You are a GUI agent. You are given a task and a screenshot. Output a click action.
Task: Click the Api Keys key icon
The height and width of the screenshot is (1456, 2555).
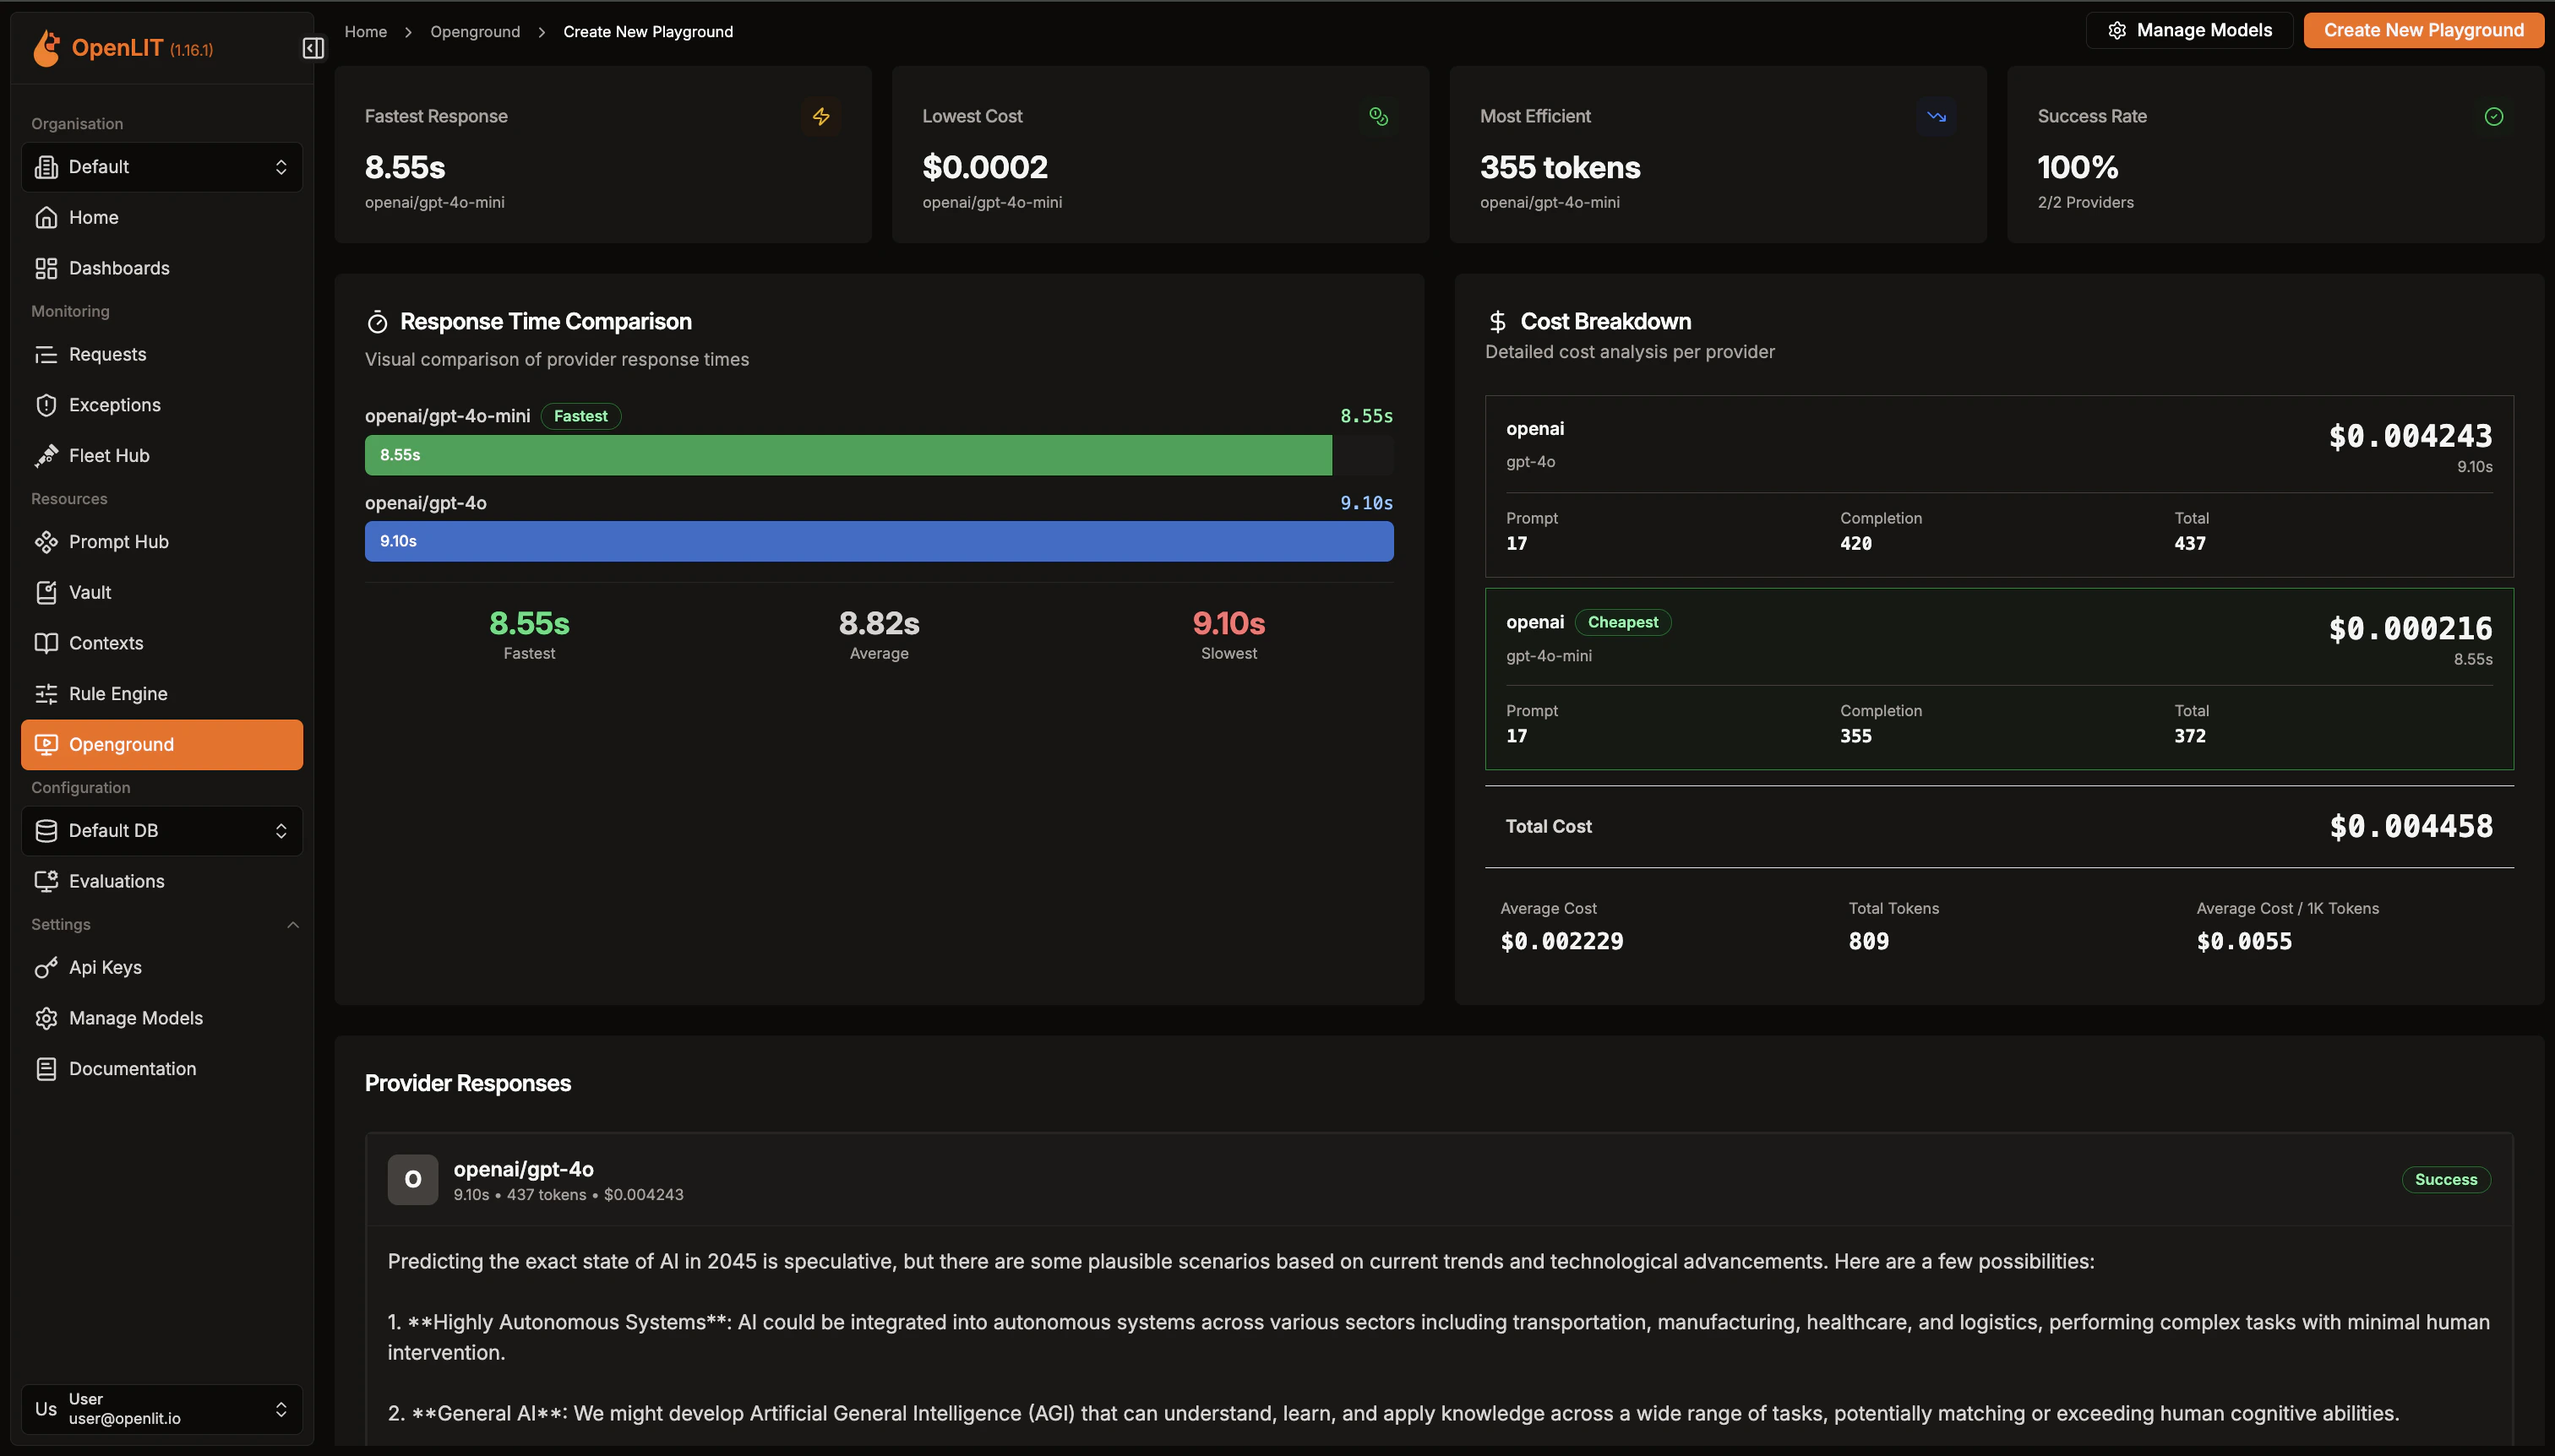[46, 968]
